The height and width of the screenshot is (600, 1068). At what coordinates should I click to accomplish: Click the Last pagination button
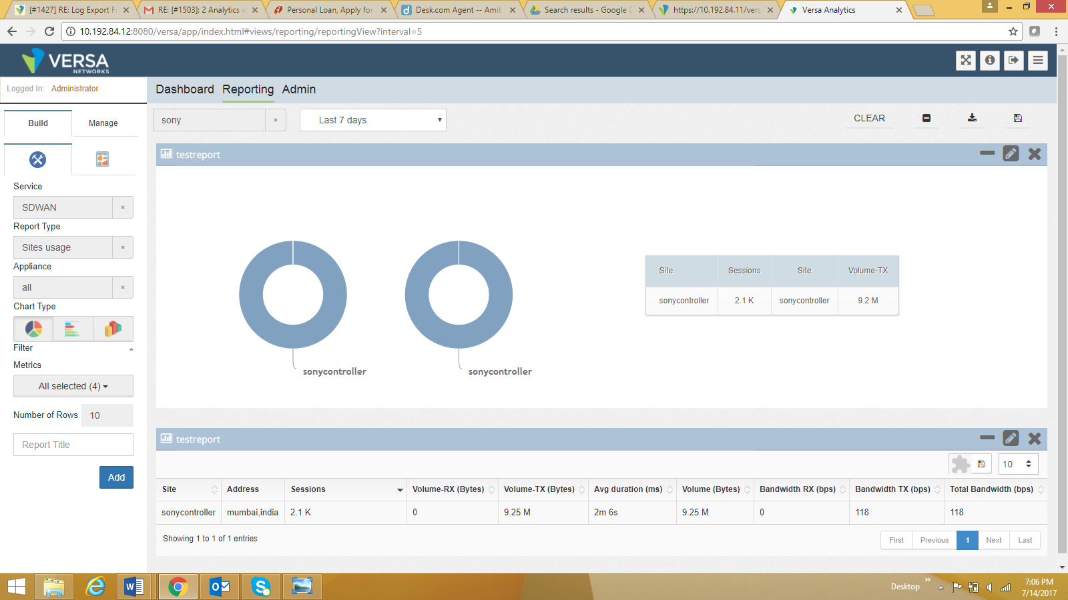[x=1025, y=540]
